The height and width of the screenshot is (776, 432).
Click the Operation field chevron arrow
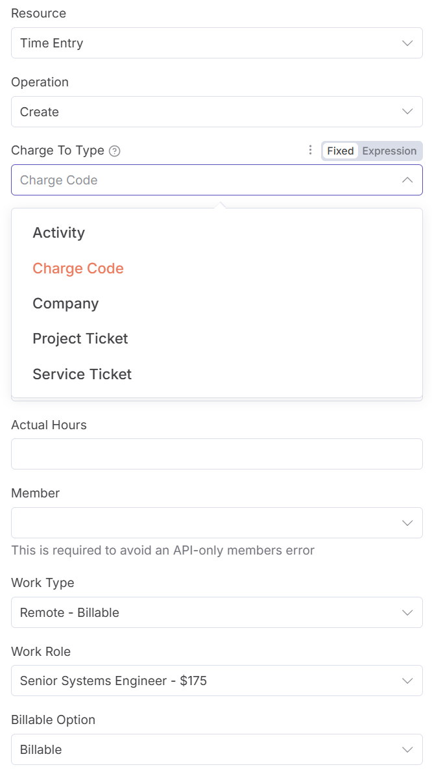[x=407, y=112]
